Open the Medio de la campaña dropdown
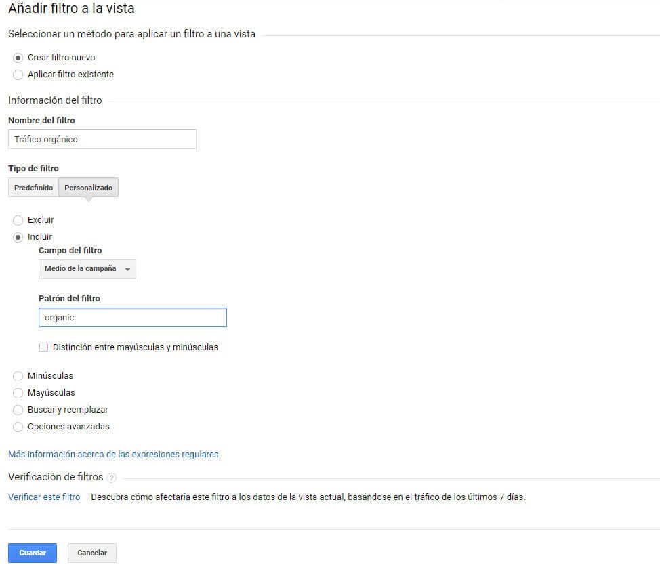 [x=87, y=269]
